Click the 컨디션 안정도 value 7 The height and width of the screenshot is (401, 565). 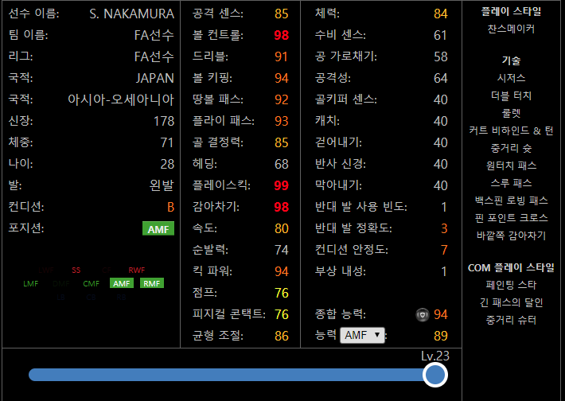point(444,250)
